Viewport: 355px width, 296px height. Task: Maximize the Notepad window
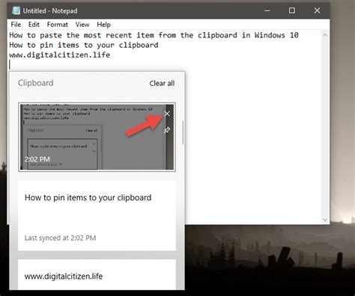pyautogui.click(x=292, y=10)
